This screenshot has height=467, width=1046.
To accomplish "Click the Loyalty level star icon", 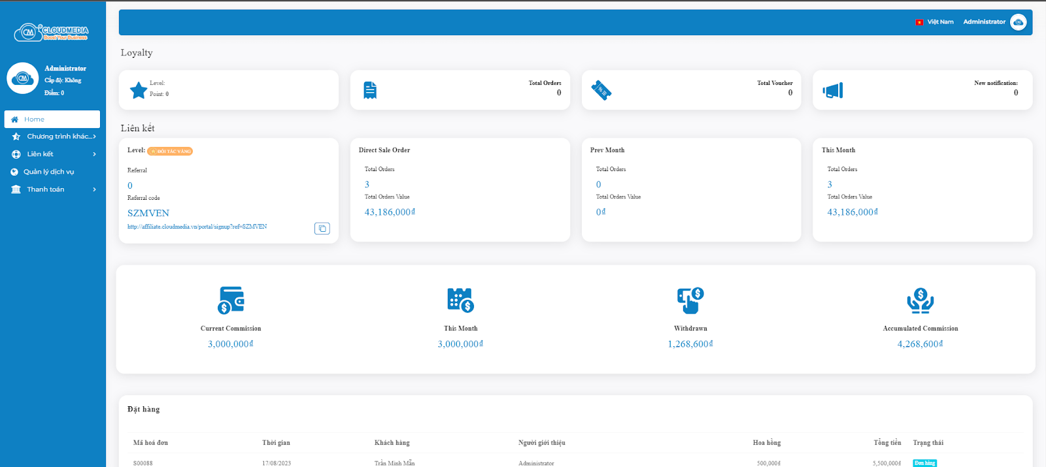I will click(x=139, y=90).
